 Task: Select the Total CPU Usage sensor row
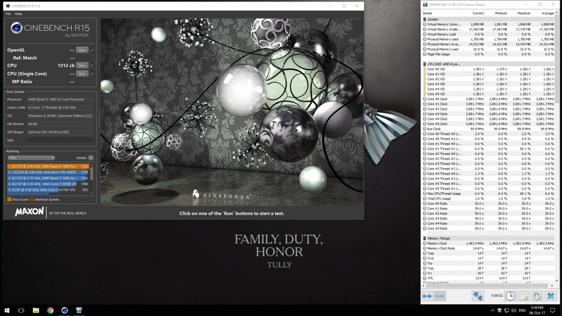tap(488, 198)
